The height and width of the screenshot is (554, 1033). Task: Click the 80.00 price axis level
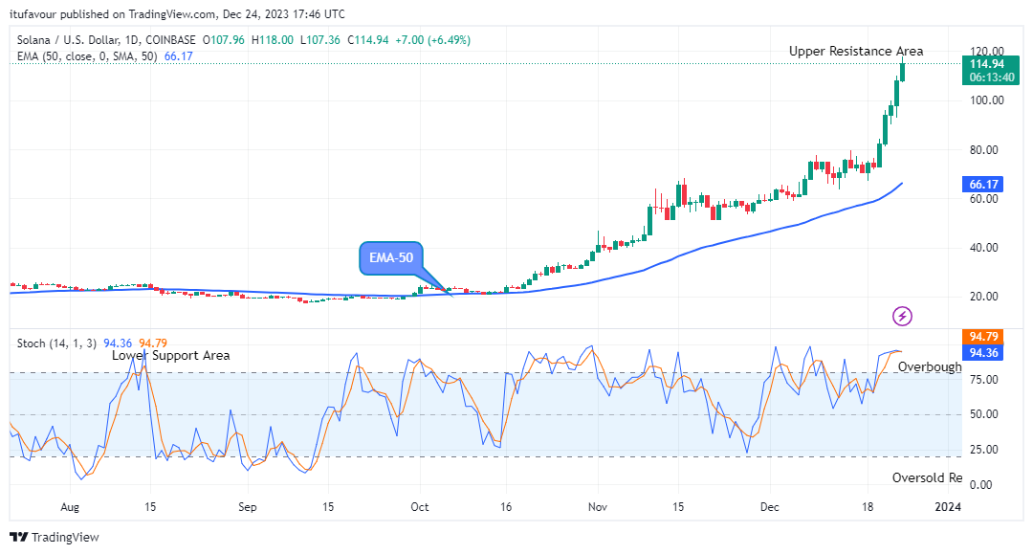(x=984, y=149)
